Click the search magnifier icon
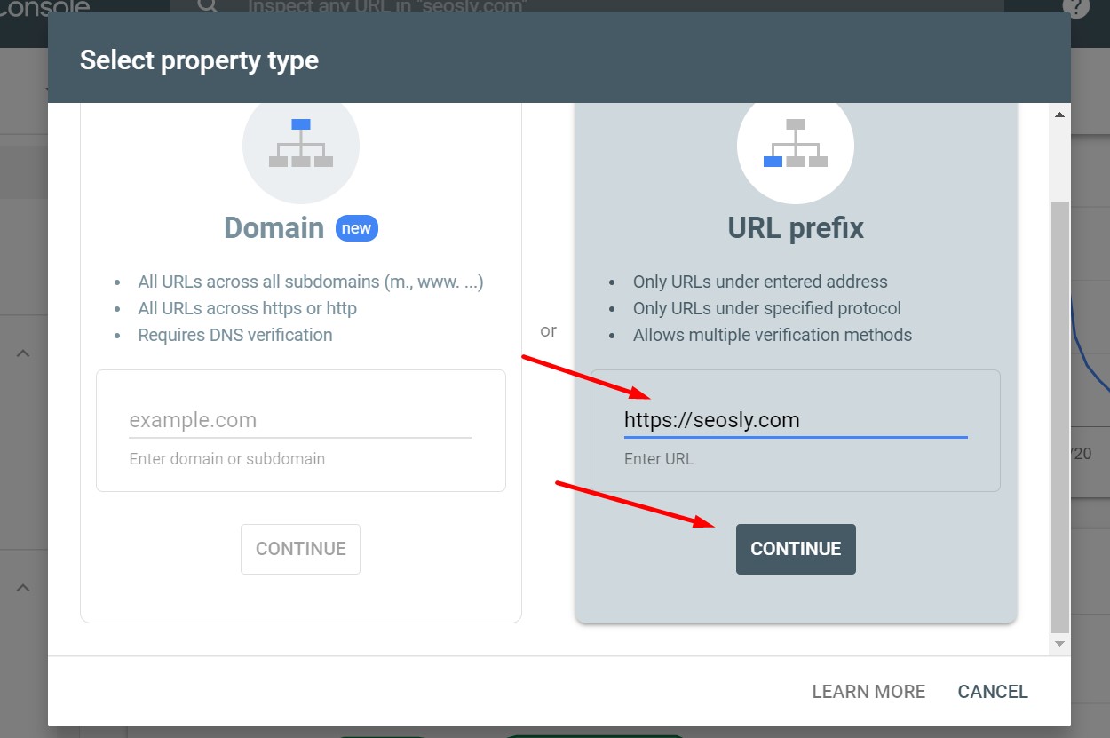Screen dimensions: 1110x738 pos(206,7)
